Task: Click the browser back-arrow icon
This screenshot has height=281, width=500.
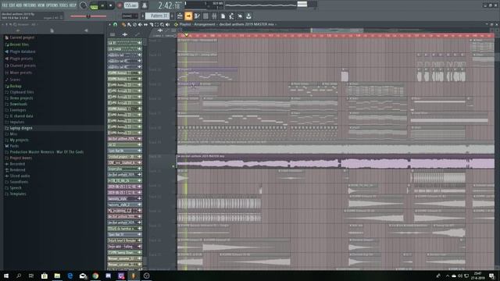Action: tap(86, 30)
